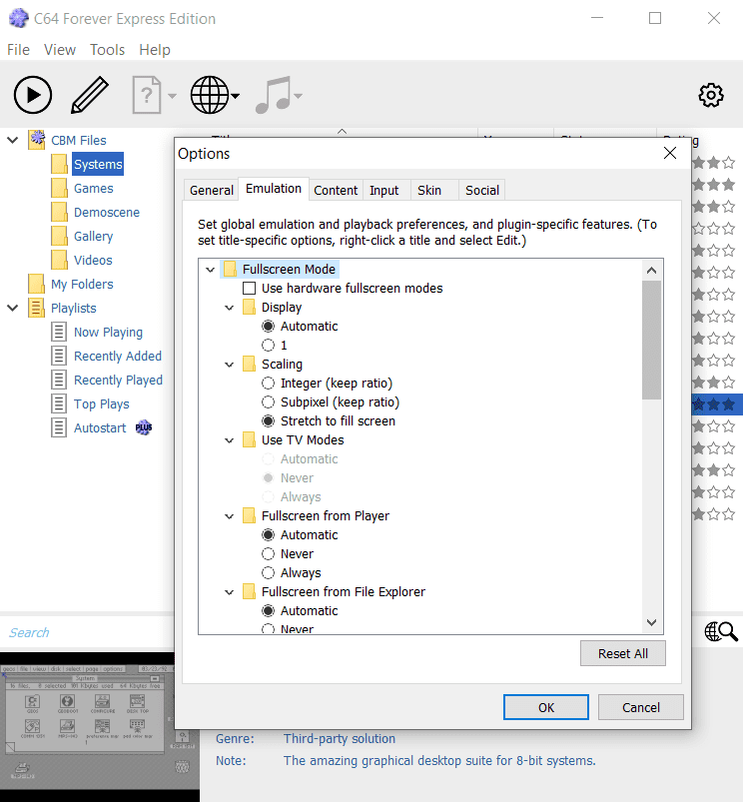Select Fullscreen from File Explorer Automatic option
The width and height of the screenshot is (743, 802).
(268, 610)
